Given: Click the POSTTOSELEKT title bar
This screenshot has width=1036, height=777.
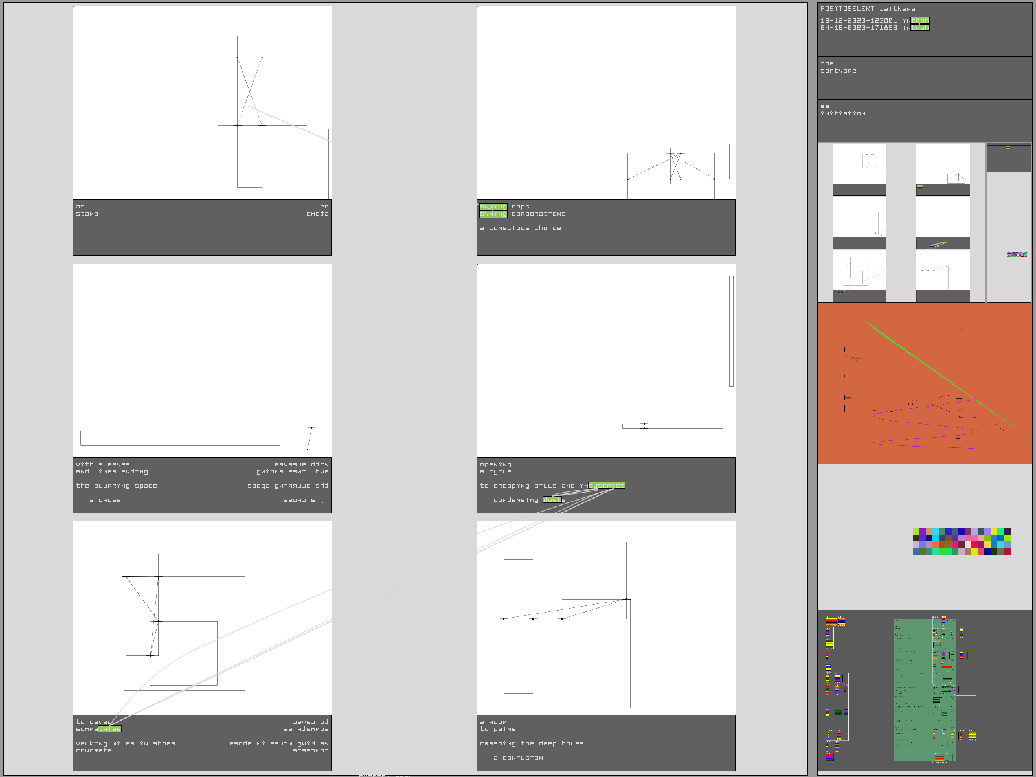Looking at the screenshot, I should (x=924, y=8).
